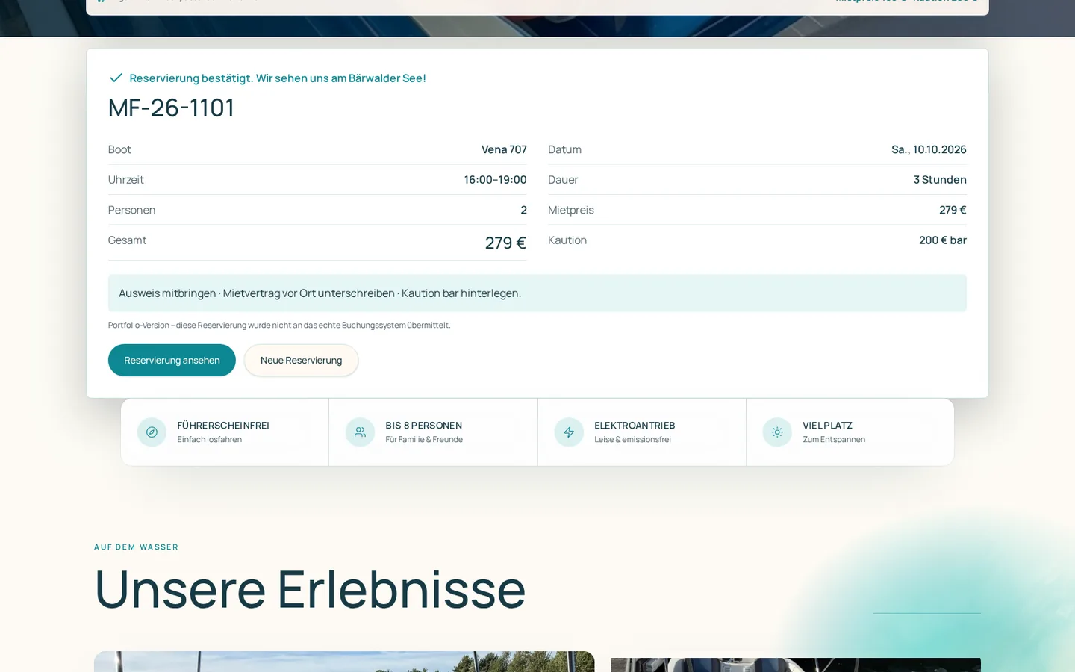Click the 'Zum Entspannen' subtitle
This screenshot has height=672, width=1075.
click(x=834, y=440)
